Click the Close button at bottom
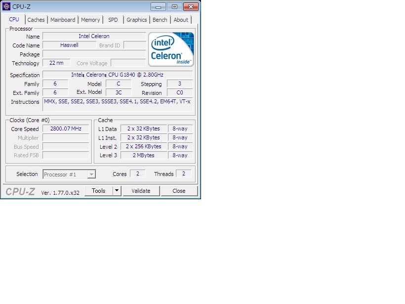Image resolution: width=405 pixels, height=304 pixels. [179, 191]
